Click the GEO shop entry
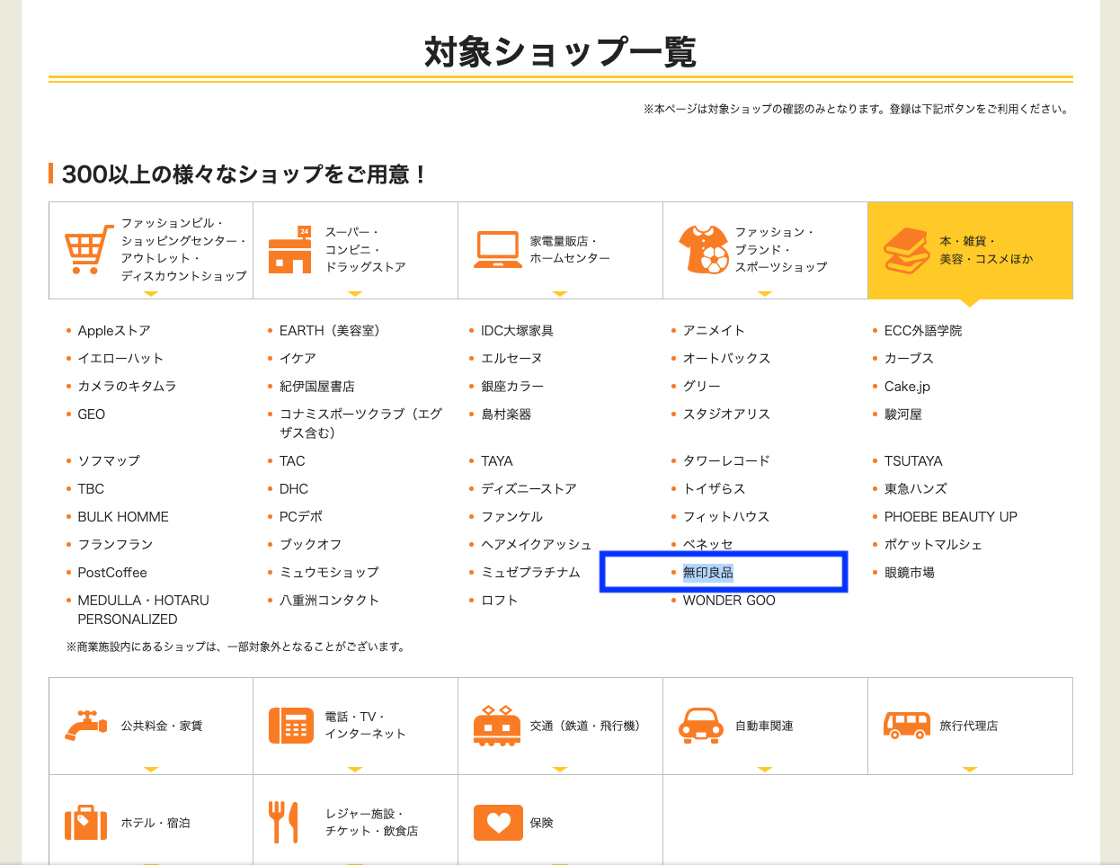The height and width of the screenshot is (865, 1120). (x=92, y=415)
